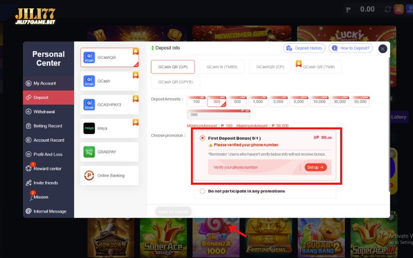Open Profit And Loss
This screenshot has height=258, width=413.
49,154
